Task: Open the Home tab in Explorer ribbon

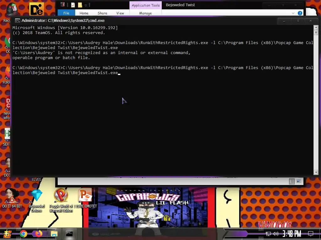Action: coord(84,13)
